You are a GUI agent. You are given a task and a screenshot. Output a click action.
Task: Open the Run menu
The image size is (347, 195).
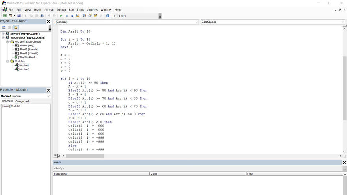[x=71, y=10]
